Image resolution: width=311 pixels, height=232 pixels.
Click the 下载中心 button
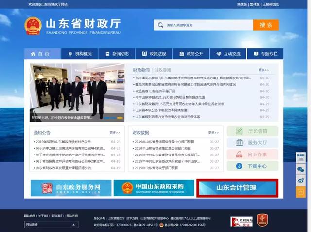(x=253, y=166)
